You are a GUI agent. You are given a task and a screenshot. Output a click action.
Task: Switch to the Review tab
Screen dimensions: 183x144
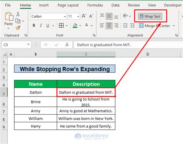(134, 5)
